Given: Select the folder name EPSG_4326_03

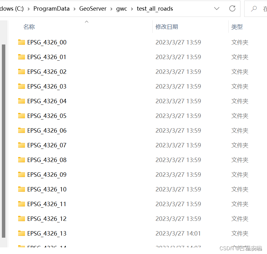Looking at the screenshot, I should pos(47,86).
